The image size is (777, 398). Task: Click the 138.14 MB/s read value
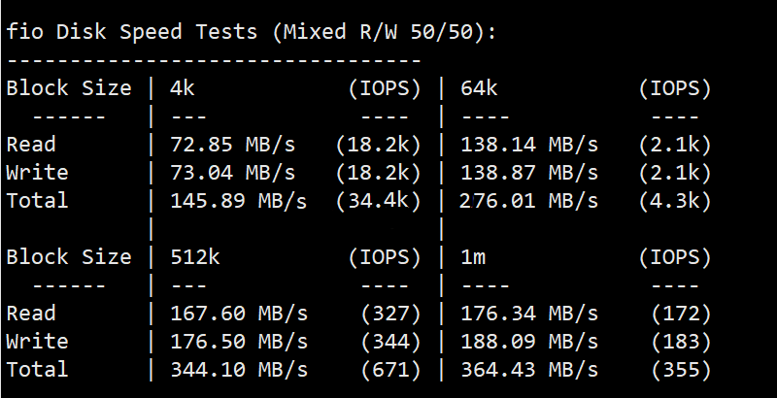pyautogui.click(x=529, y=145)
